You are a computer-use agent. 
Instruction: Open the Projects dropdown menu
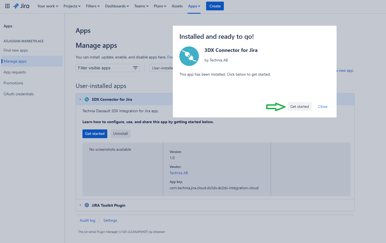pyautogui.click(x=72, y=6)
